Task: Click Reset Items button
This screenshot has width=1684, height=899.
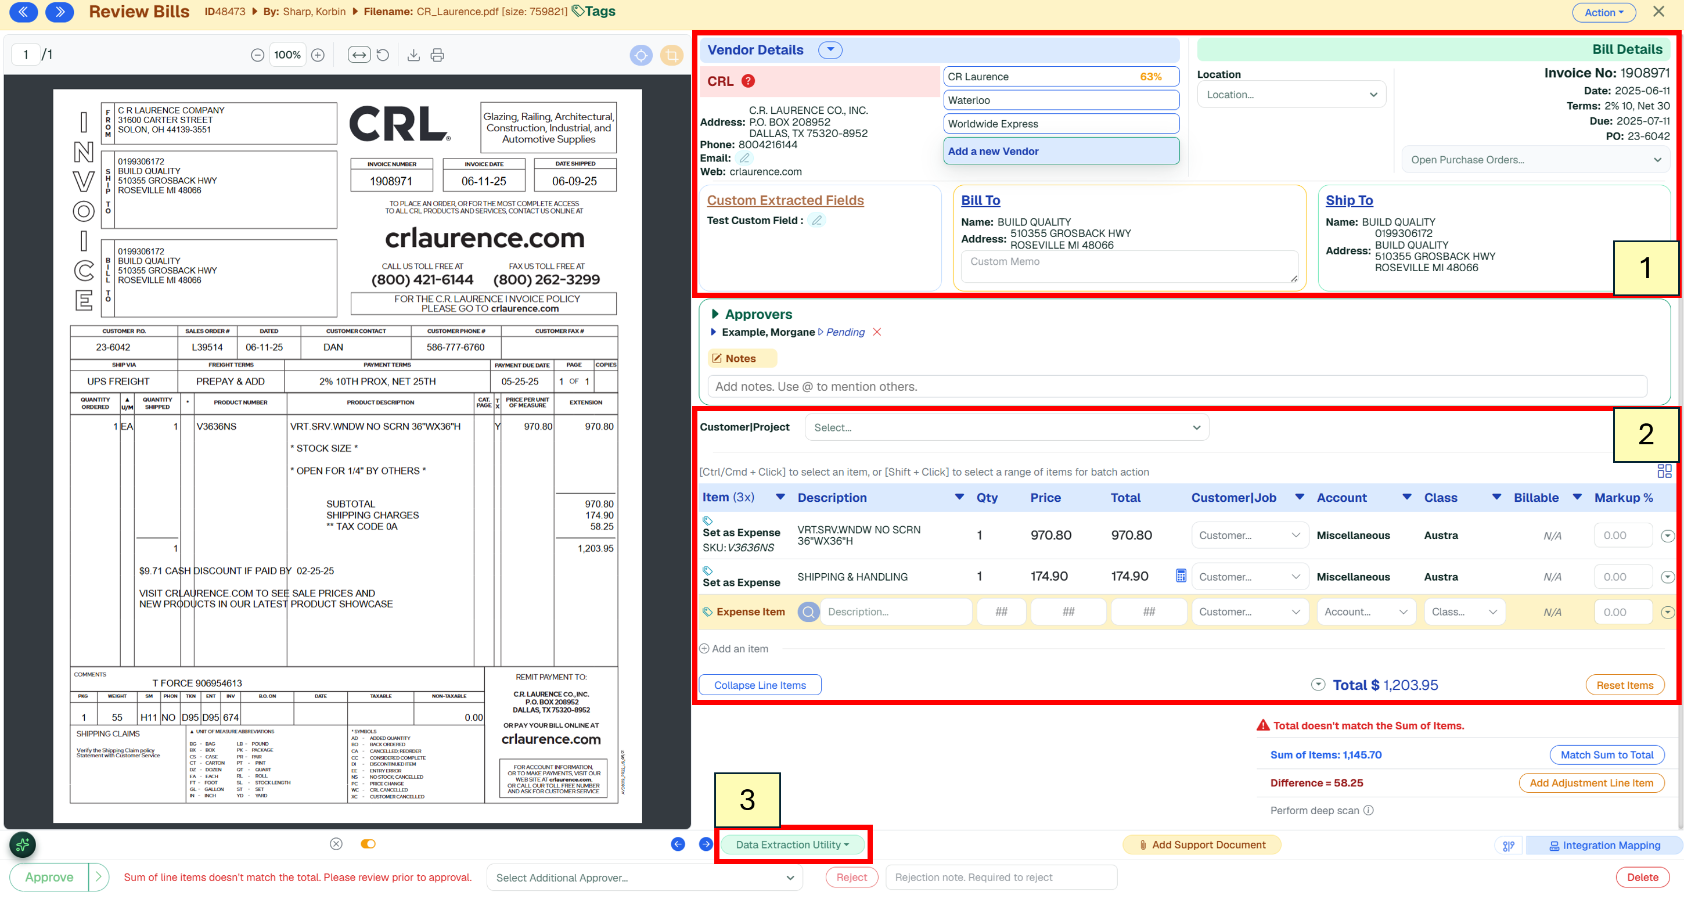Action: click(x=1625, y=685)
